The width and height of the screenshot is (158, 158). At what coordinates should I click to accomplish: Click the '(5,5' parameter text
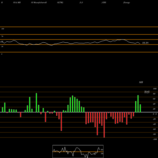pos(81,3)
